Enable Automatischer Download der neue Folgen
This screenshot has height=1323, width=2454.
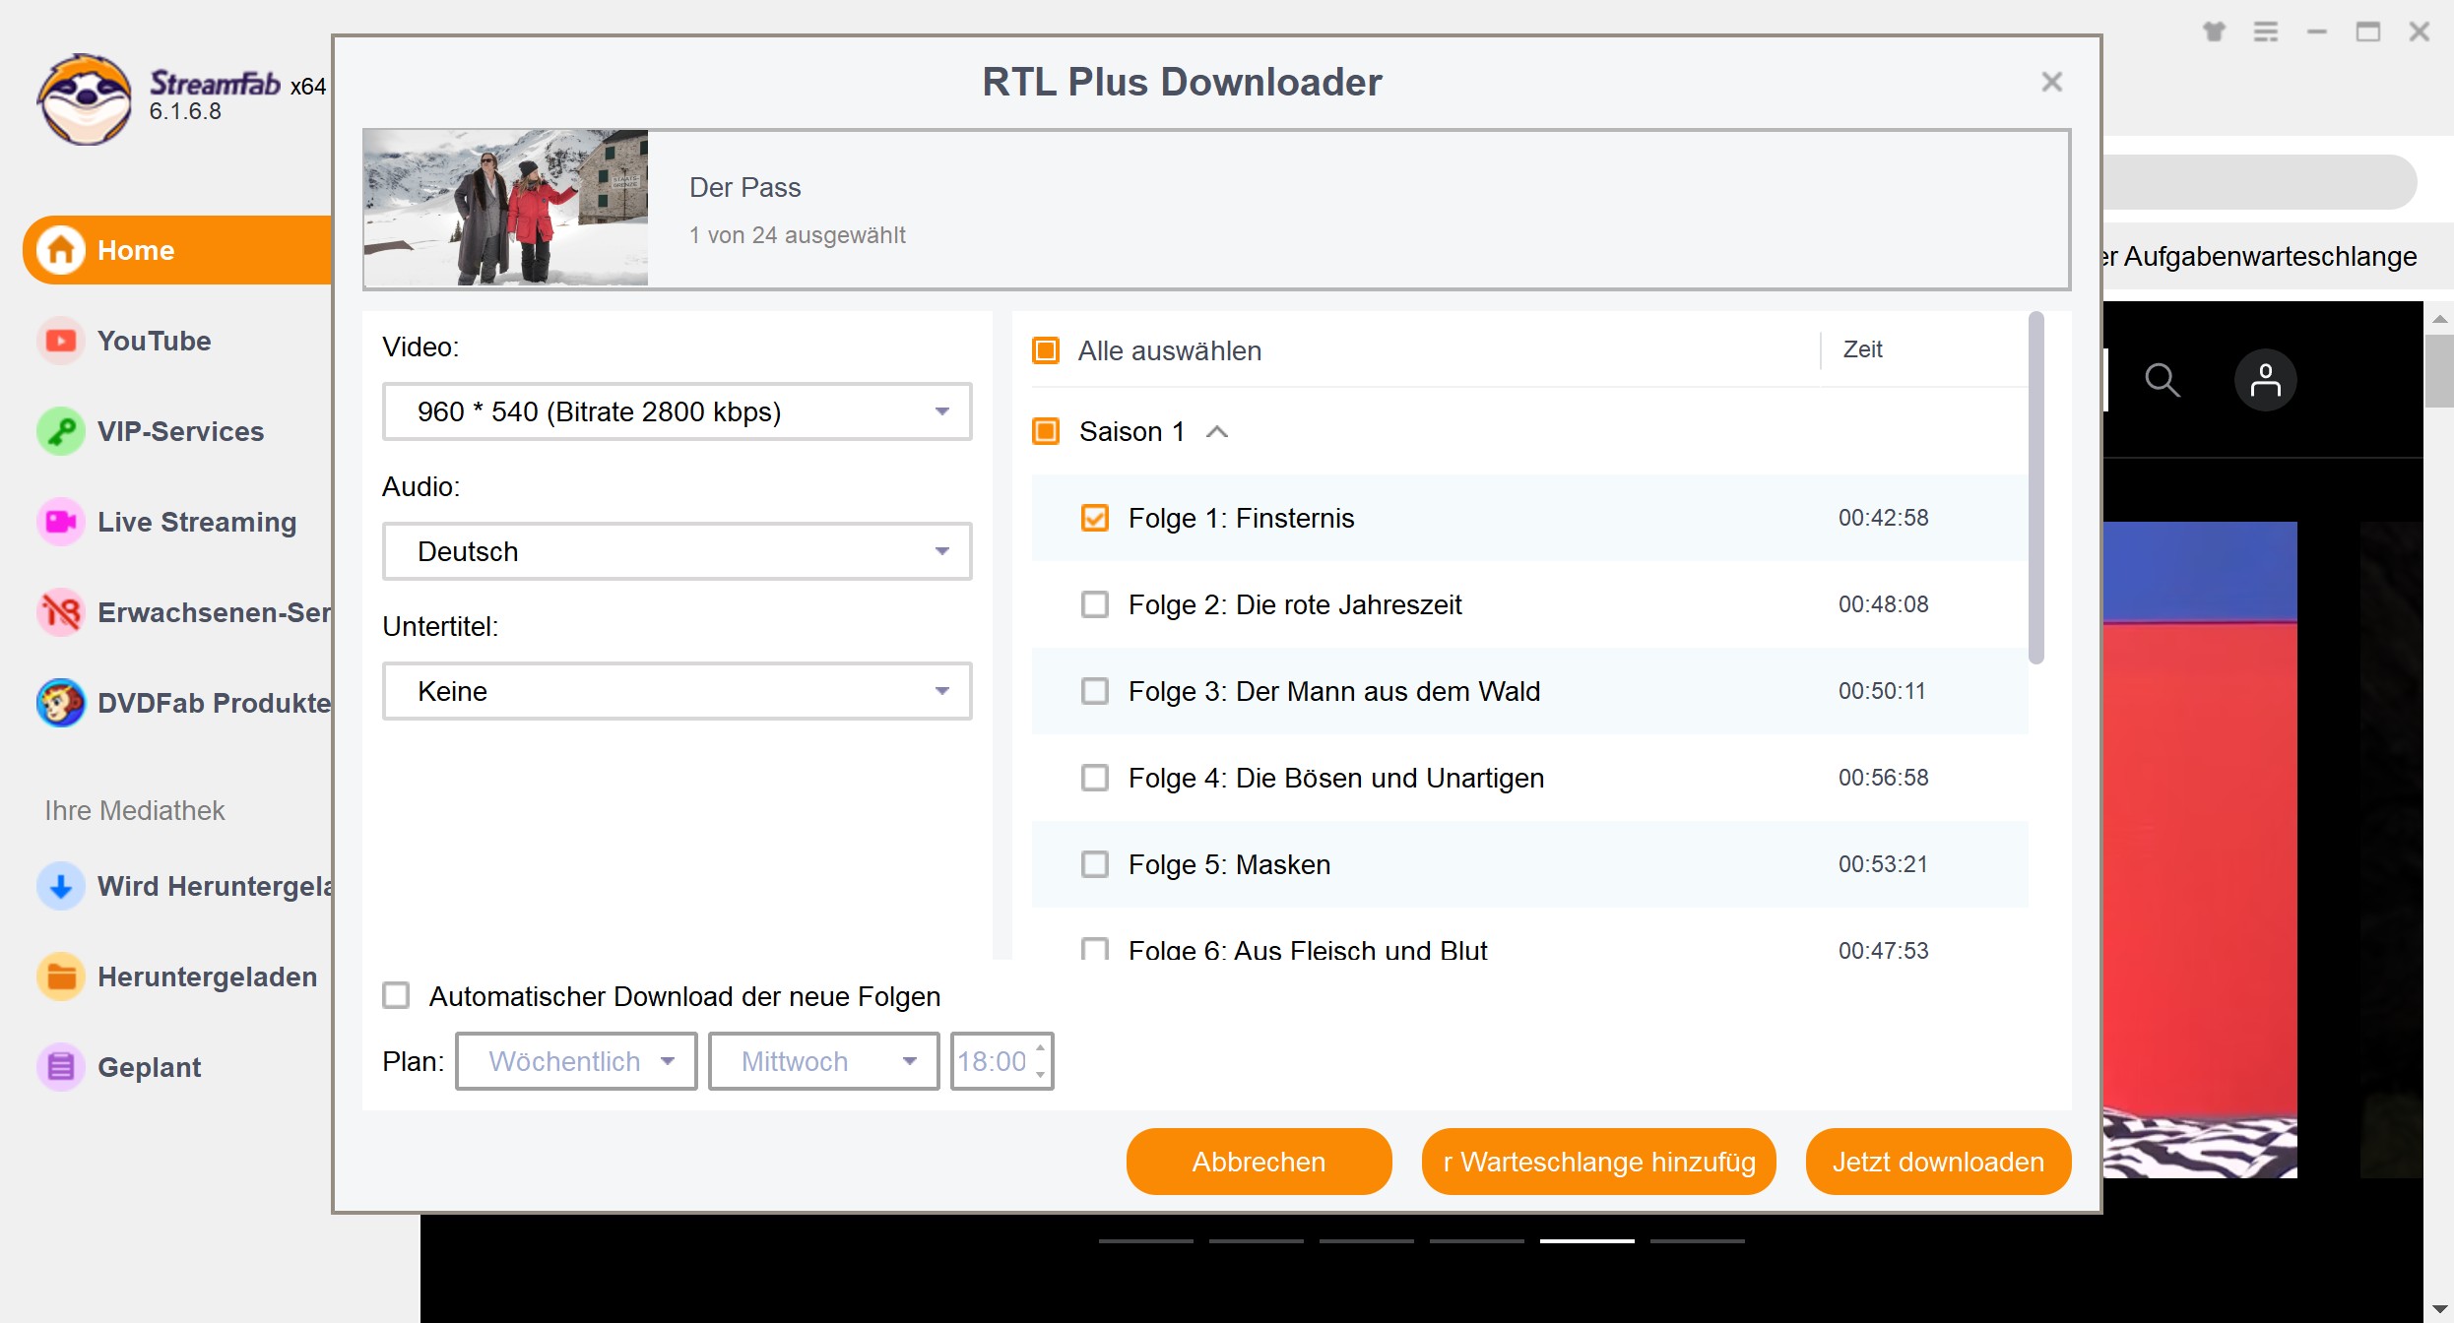pos(396,995)
